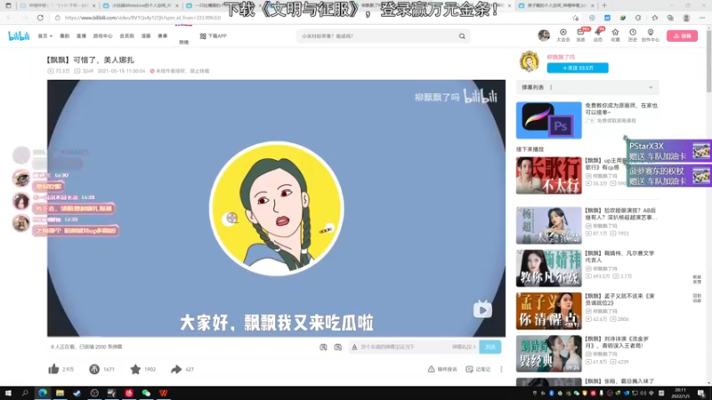Click 稿件投诉 report button

point(442,369)
